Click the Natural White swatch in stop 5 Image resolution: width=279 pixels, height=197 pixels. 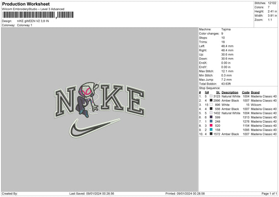click(x=211, y=113)
